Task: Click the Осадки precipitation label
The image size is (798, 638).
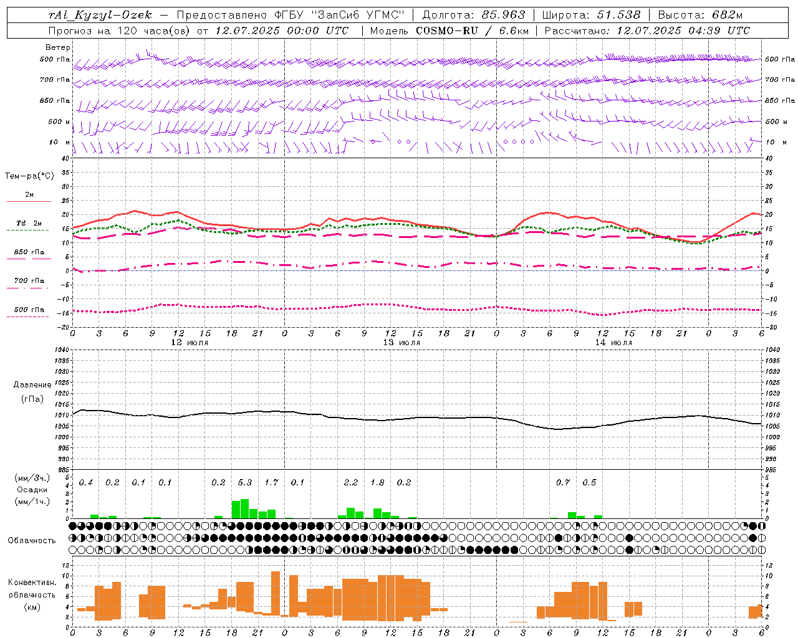Action: click(x=32, y=490)
